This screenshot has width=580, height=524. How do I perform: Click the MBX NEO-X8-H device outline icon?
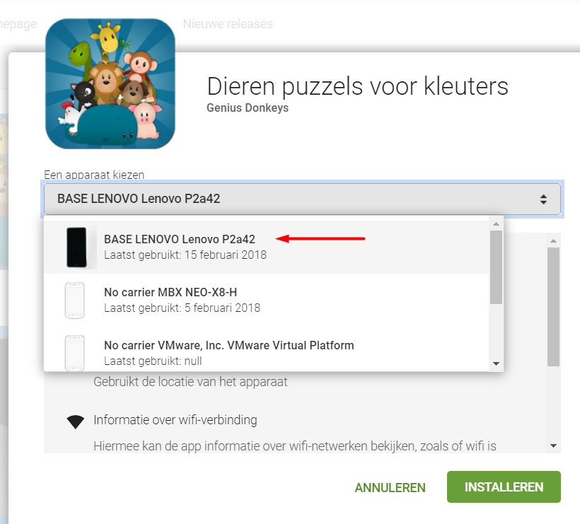[x=75, y=301]
